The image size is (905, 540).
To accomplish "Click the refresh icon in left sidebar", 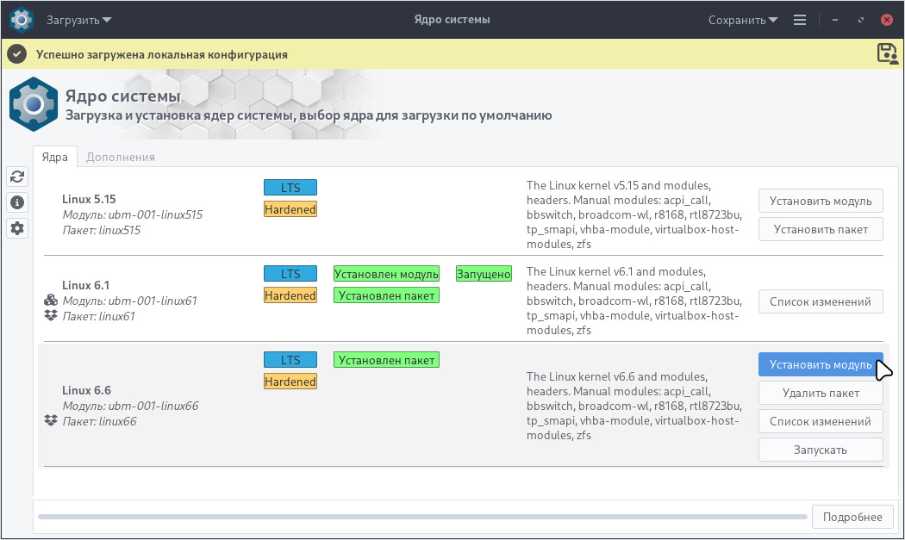I will 17,177.
